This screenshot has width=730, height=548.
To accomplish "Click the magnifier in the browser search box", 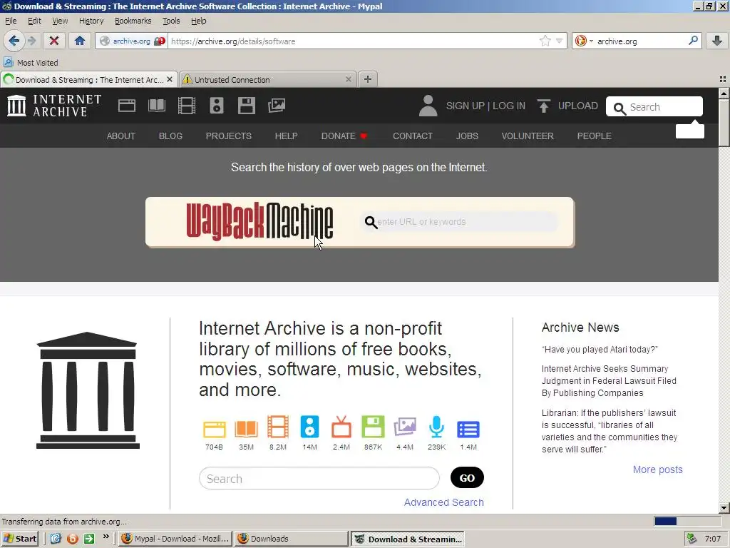I will point(693,41).
